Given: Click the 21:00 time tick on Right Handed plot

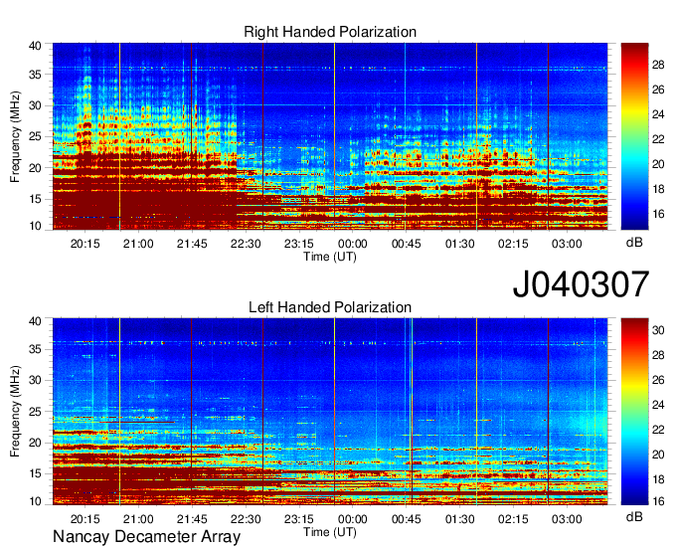Looking at the screenshot, I should [138, 244].
